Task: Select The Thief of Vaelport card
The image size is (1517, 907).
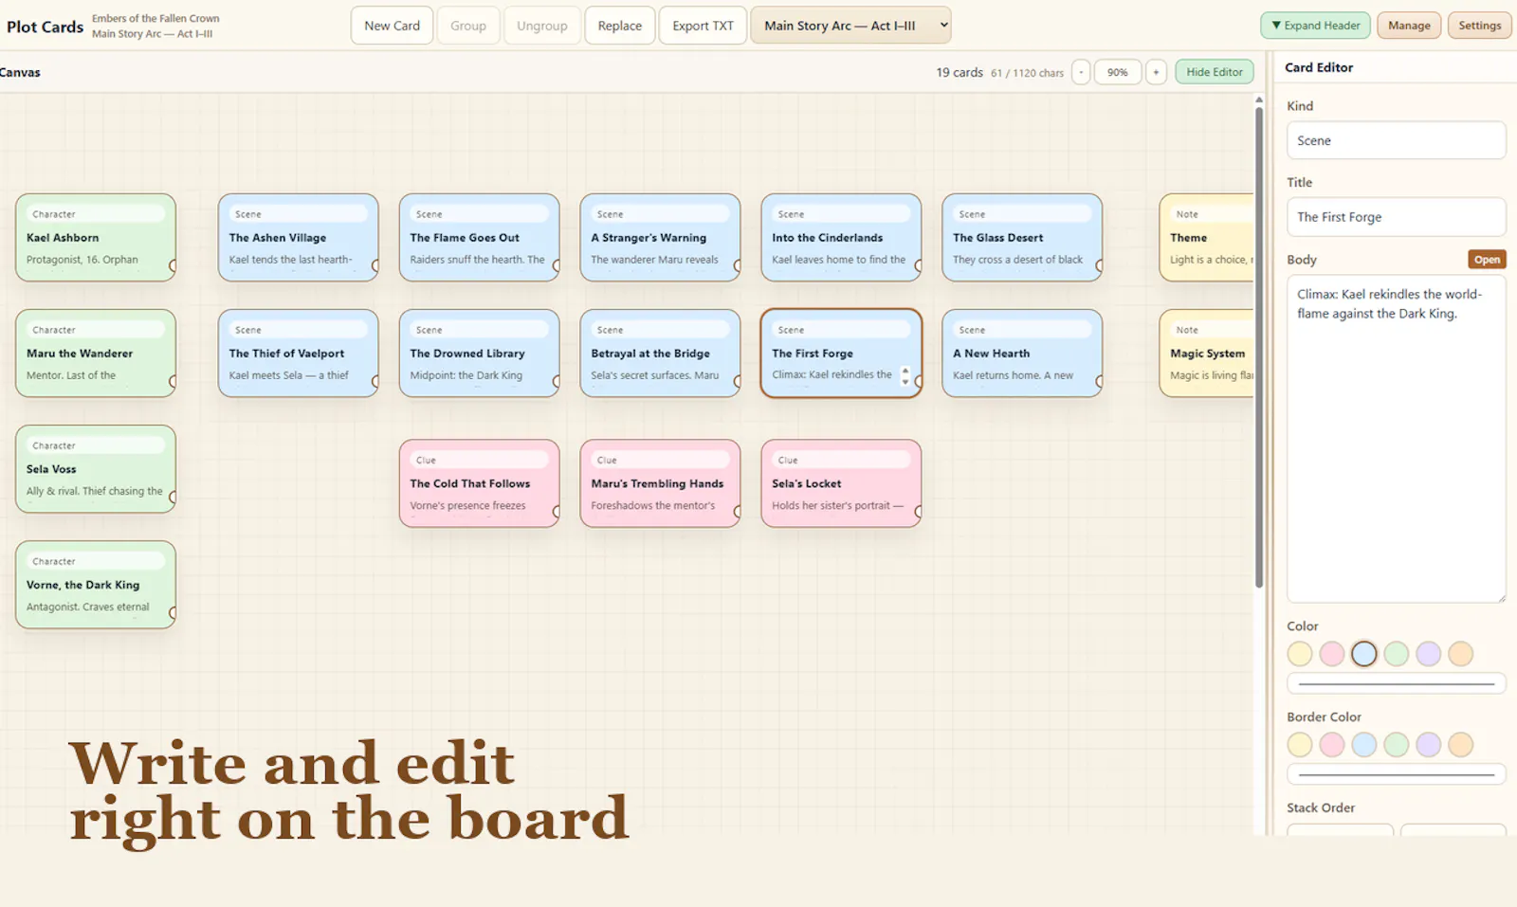Action: [x=298, y=354]
